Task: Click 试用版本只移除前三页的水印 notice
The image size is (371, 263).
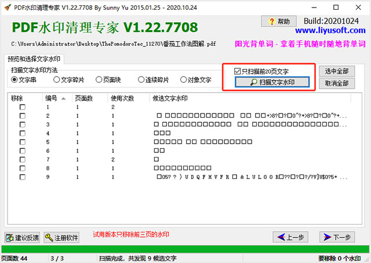Action: click(131, 235)
